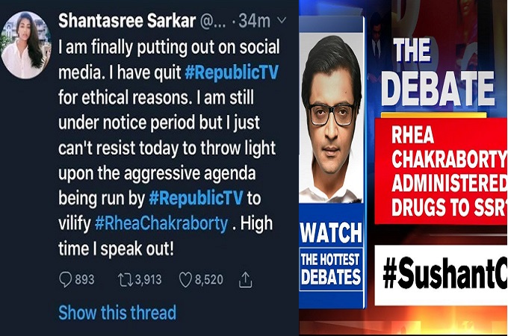Image resolution: width=508 pixels, height=336 pixels.
Task: Click the 3,913 retweets count
Action: click(x=148, y=279)
